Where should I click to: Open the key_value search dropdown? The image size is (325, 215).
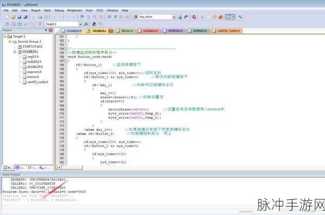click(x=174, y=17)
